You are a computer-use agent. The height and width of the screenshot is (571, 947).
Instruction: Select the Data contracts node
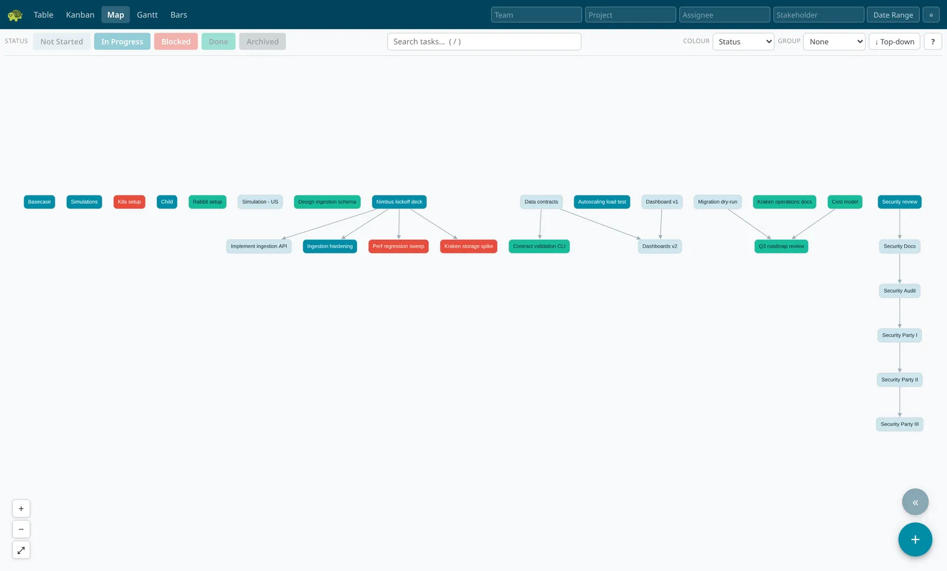(542, 202)
